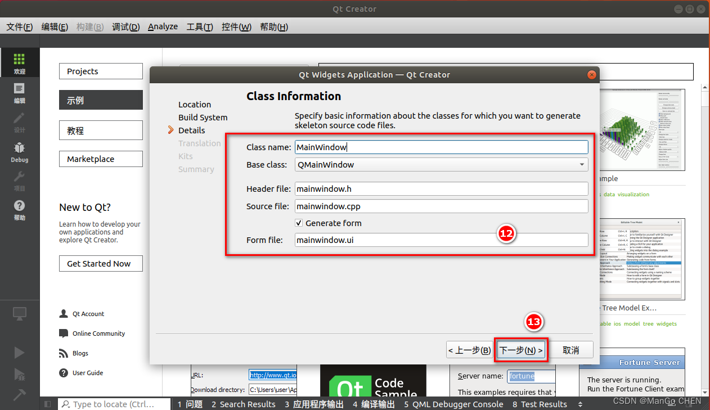Click the Location step in wizard
The width and height of the screenshot is (710, 410).
coord(195,105)
